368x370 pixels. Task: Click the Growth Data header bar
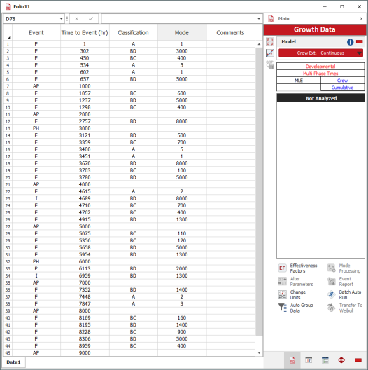315,29
